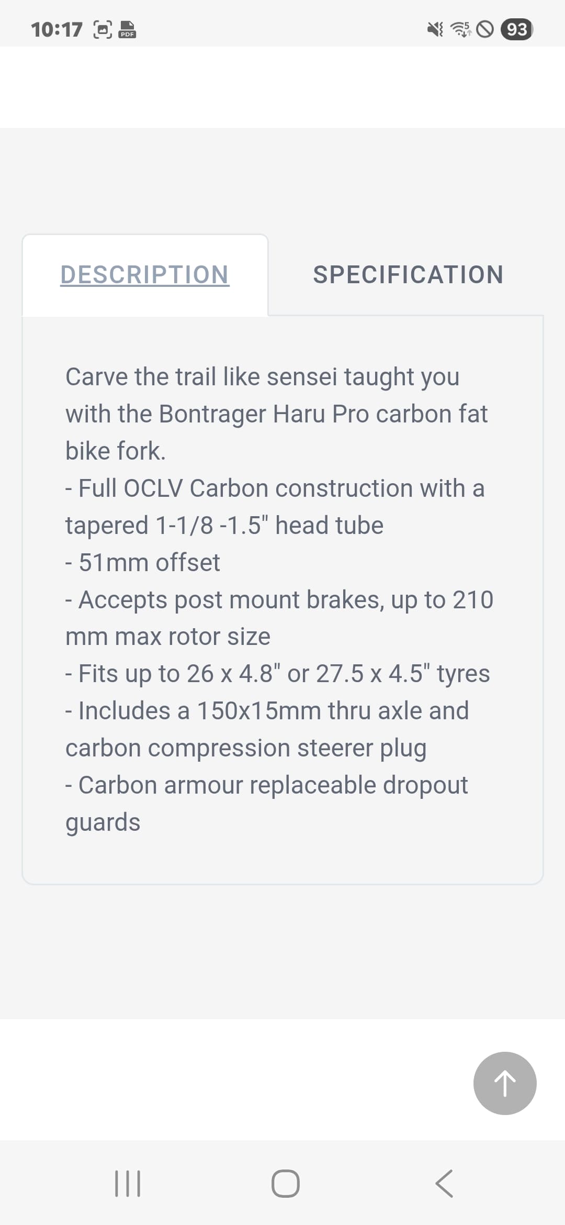Select the DESCRIPTION tab

(x=145, y=274)
